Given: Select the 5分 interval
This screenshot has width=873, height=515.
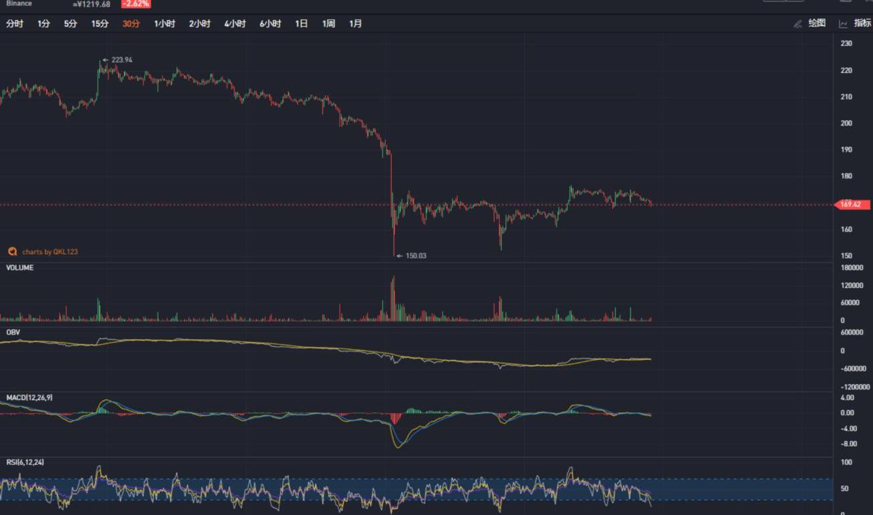Looking at the screenshot, I should click(70, 24).
